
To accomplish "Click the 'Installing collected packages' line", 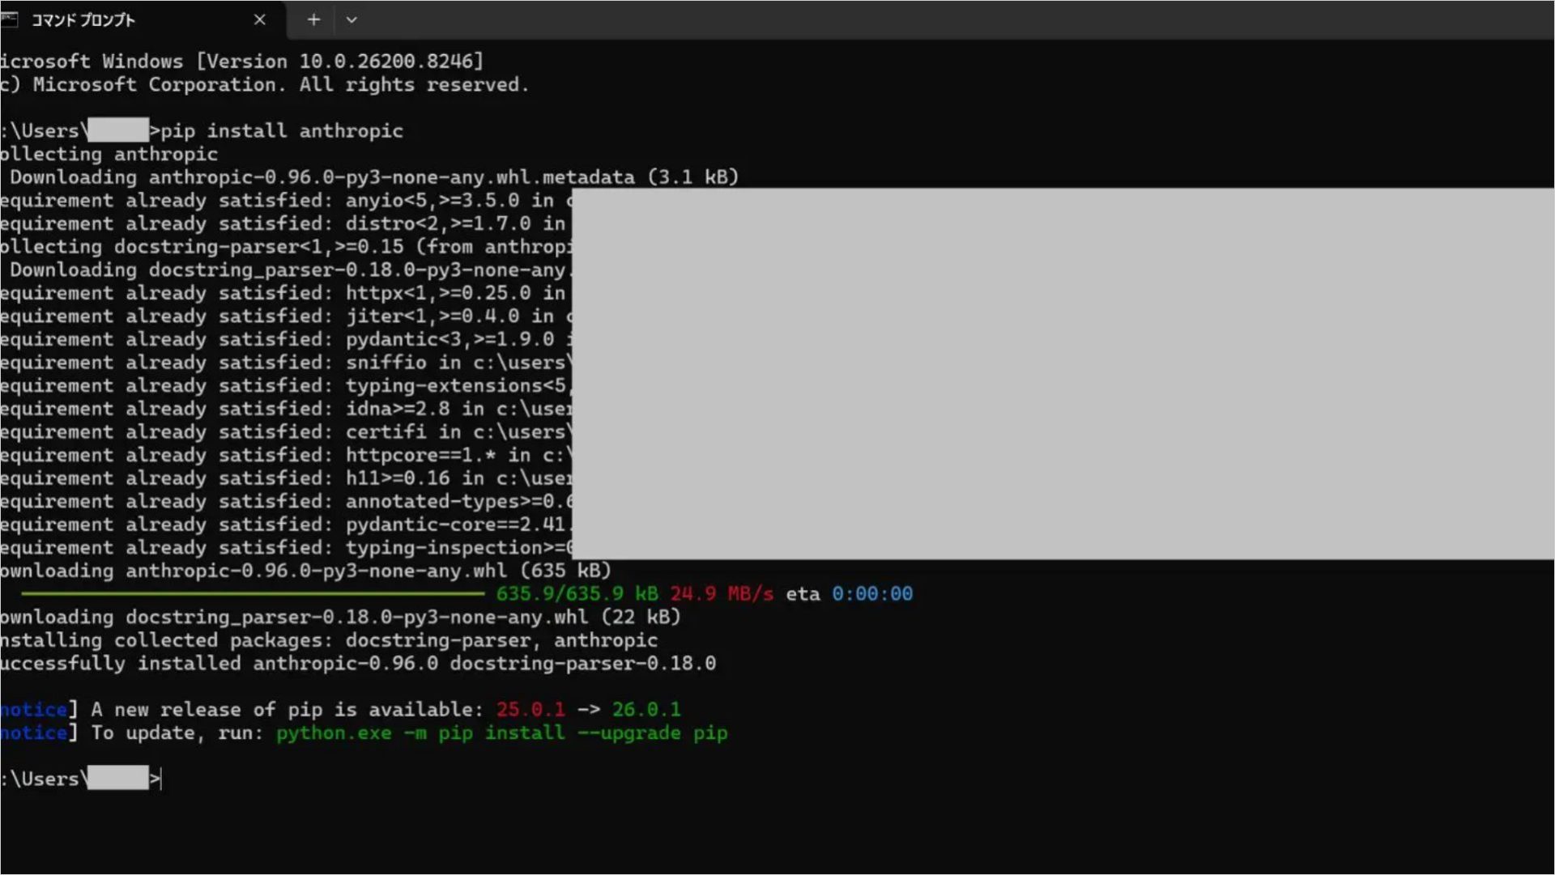I will [x=329, y=641].
